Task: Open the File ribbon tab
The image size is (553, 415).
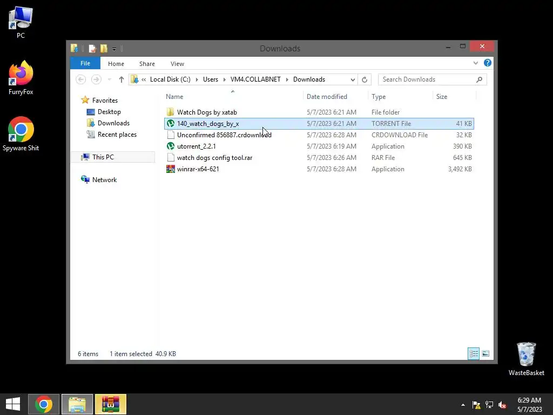Action: click(85, 63)
